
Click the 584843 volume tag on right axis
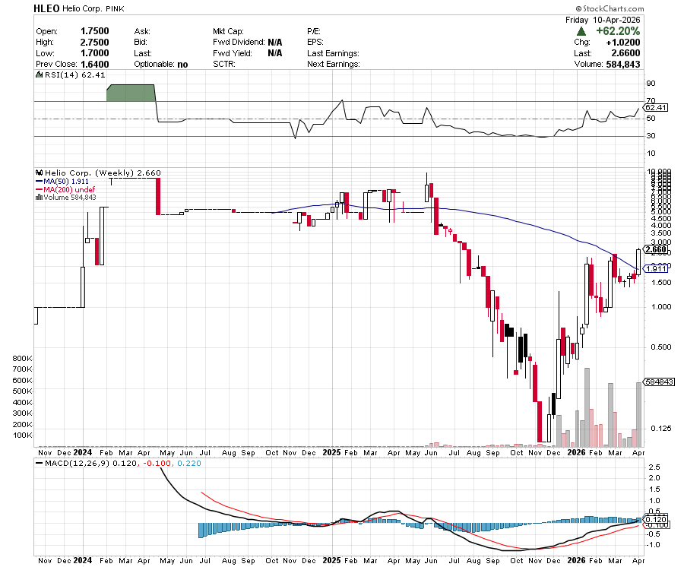tap(659, 382)
